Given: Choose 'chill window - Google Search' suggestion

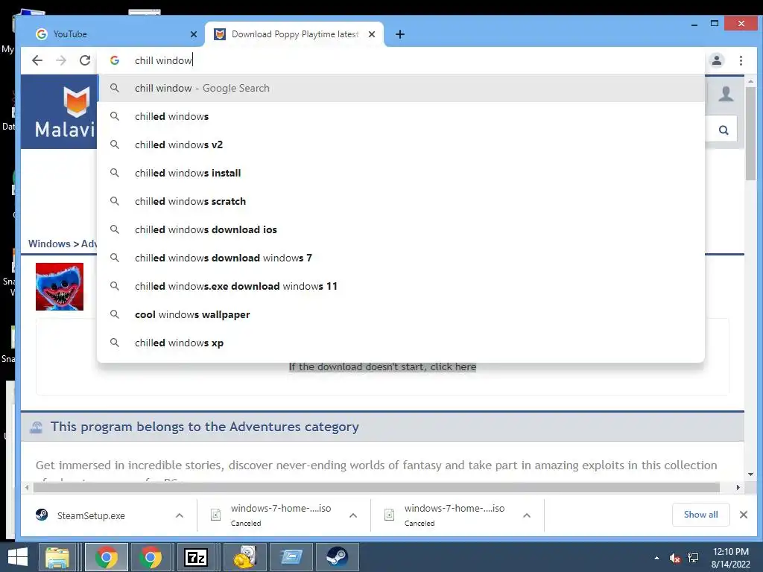Looking at the screenshot, I should coord(401,88).
